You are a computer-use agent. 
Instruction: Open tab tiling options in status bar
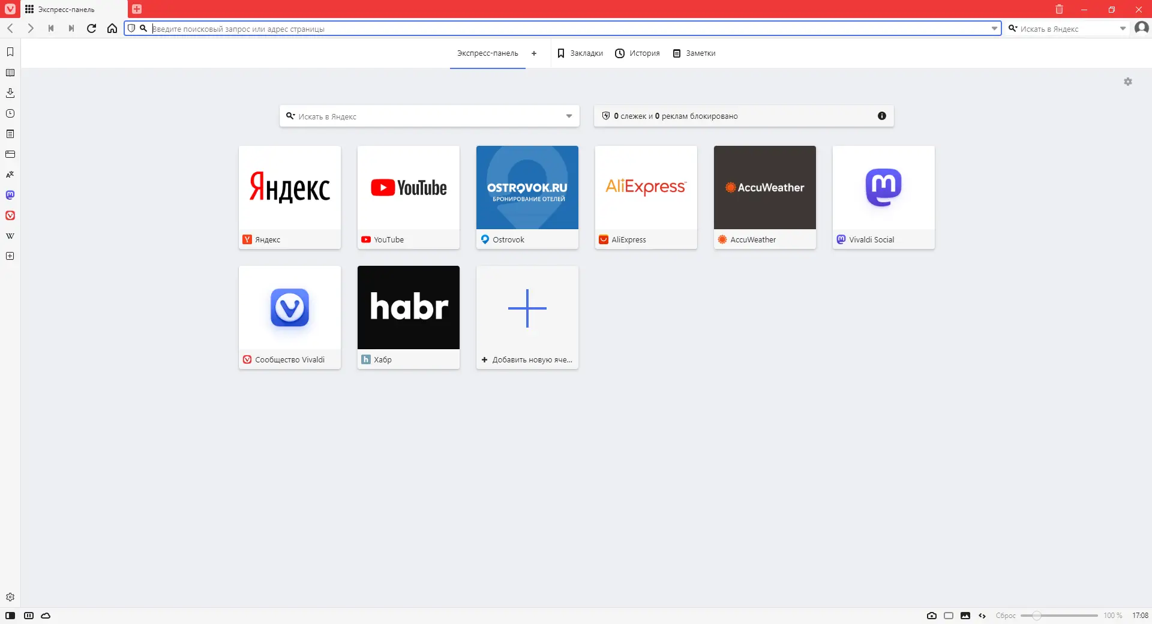point(29,616)
